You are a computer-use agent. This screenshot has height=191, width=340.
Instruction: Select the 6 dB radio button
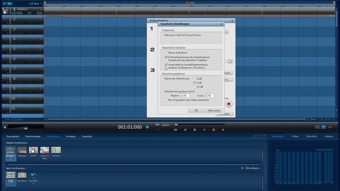click(194, 79)
